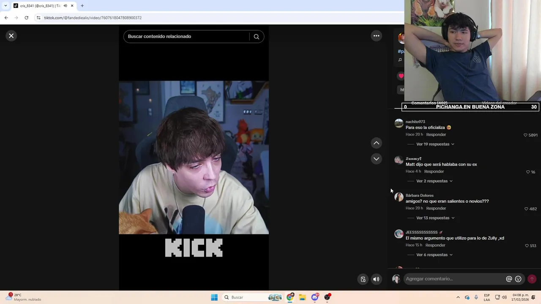Reply to nachito973's comment
Viewport: 541px width, 304px height.
(x=436, y=135)
